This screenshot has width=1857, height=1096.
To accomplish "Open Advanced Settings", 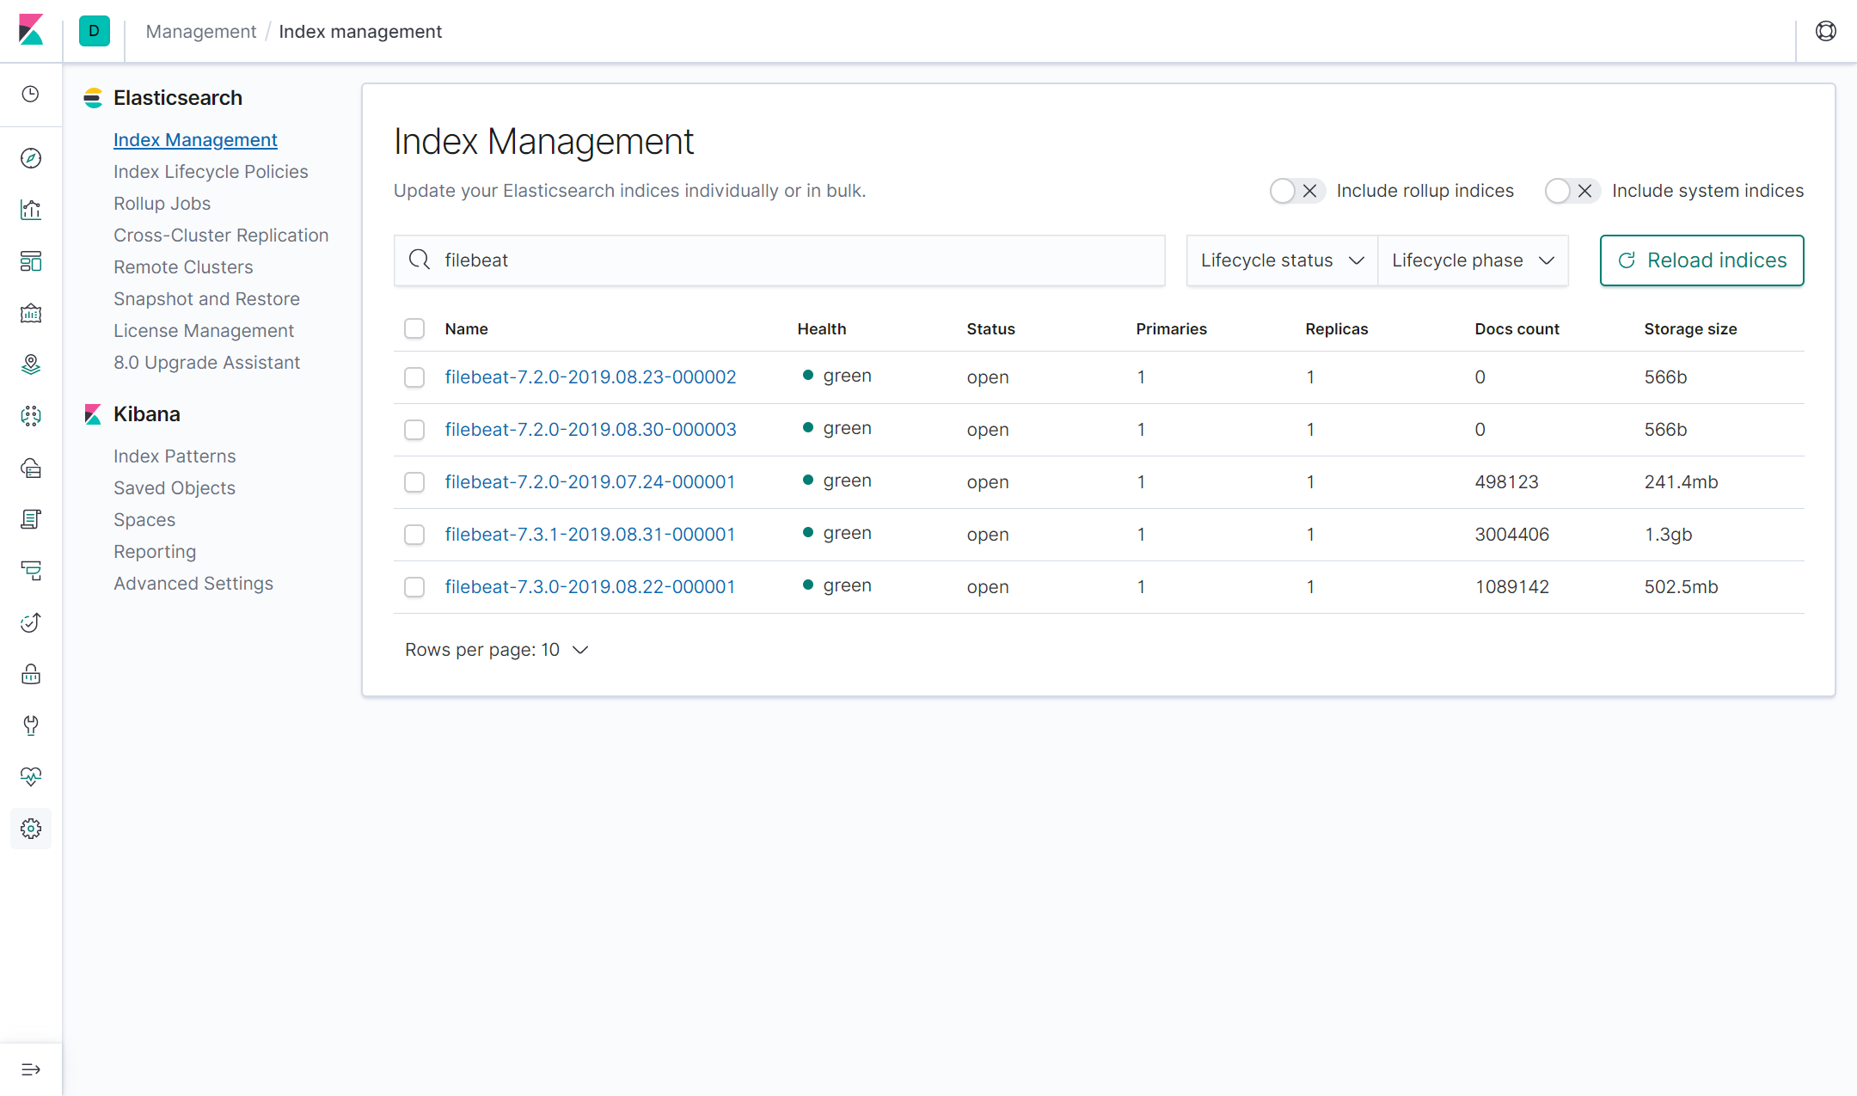I will point(193,583).
